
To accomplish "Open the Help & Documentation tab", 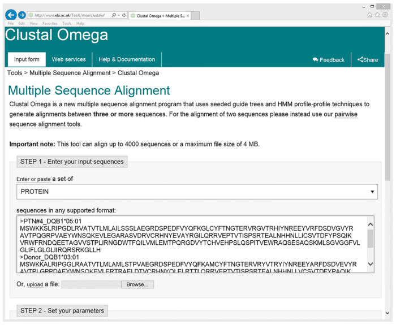I will 127,59.
